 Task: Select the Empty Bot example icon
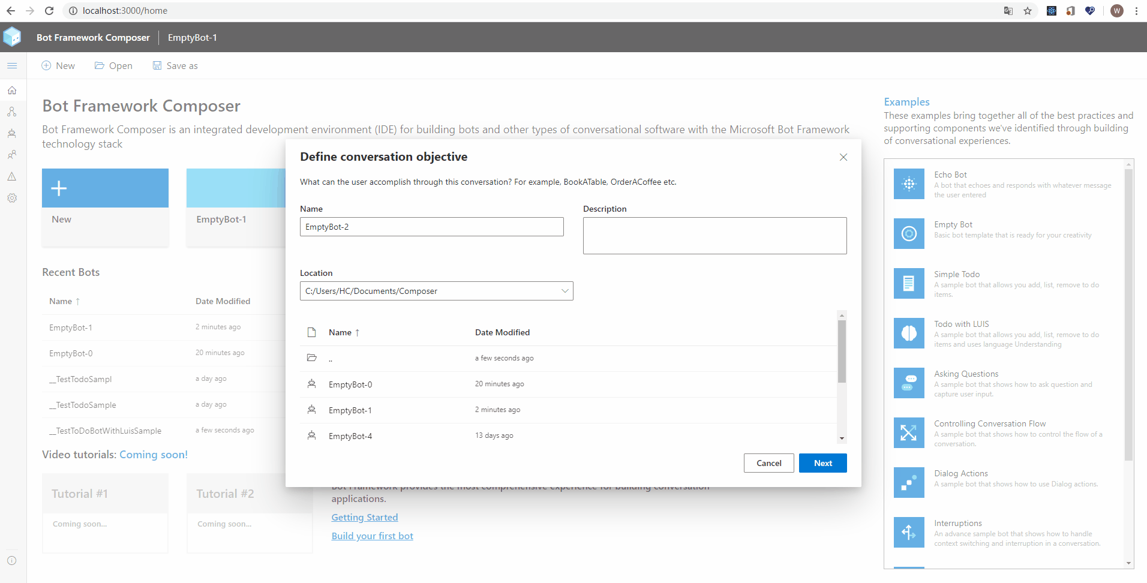(x=909, y=234)
